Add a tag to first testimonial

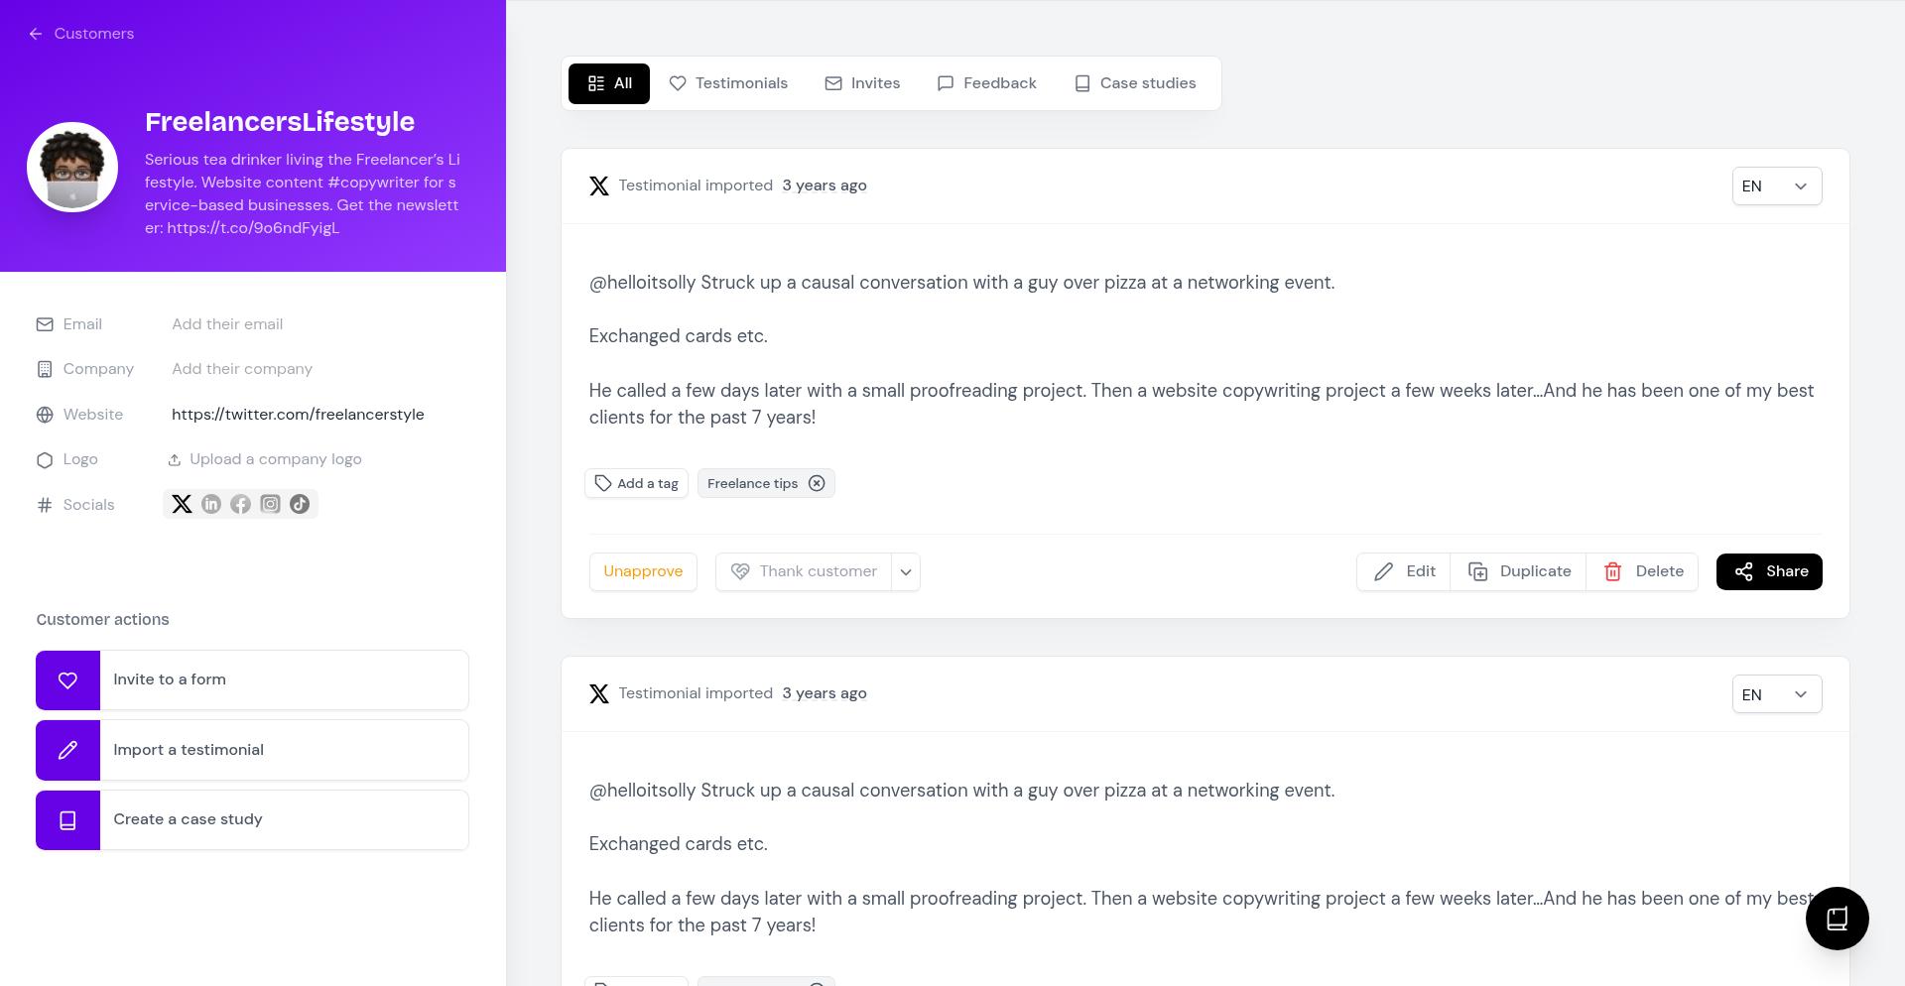[x=636, y=483]
